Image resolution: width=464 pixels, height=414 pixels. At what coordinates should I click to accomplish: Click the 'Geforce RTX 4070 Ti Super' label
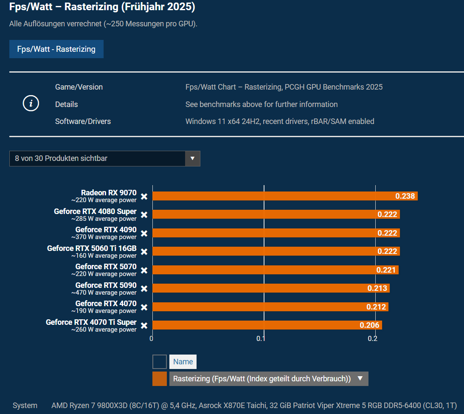[x=91, y=322]
